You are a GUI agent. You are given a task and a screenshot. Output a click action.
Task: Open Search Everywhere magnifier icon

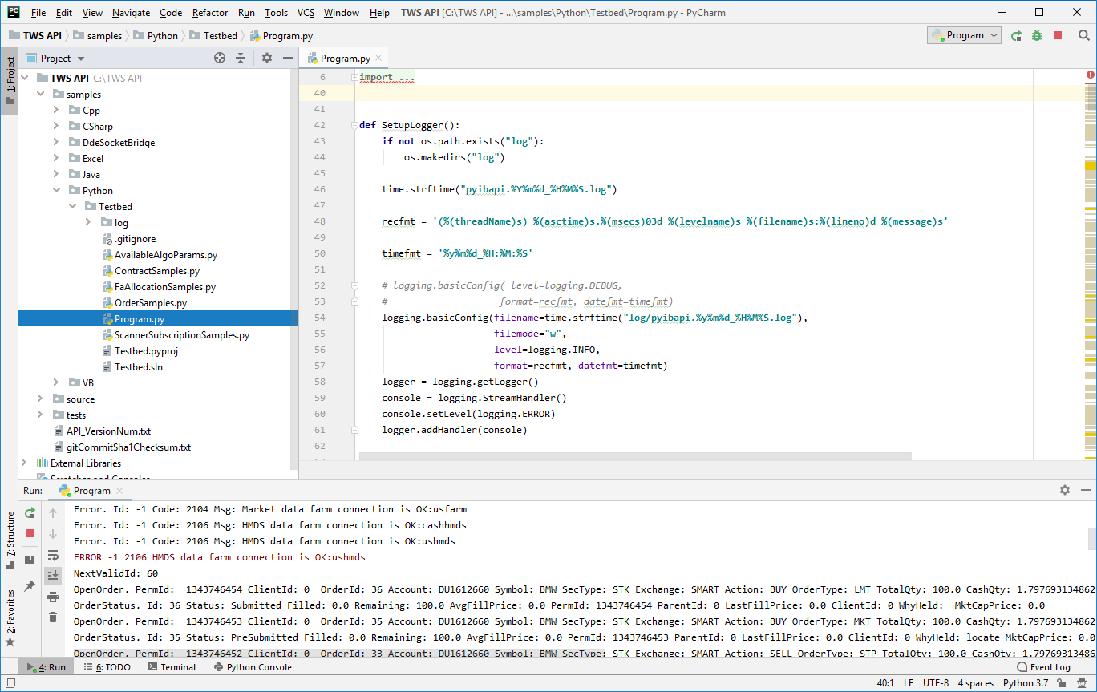[x=1083, y=35]
